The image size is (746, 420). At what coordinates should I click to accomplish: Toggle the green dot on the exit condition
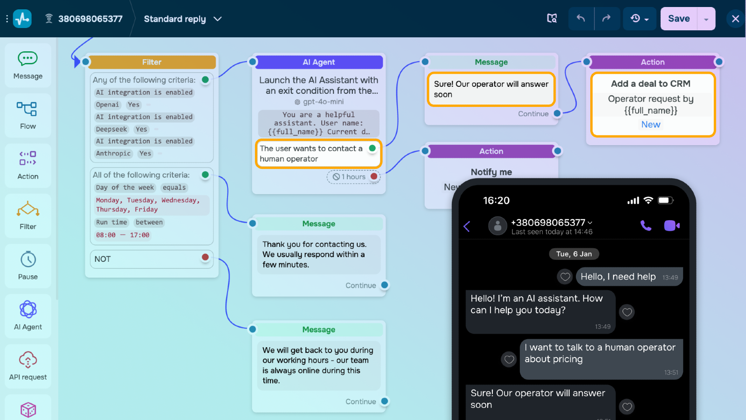pos(372,147)
